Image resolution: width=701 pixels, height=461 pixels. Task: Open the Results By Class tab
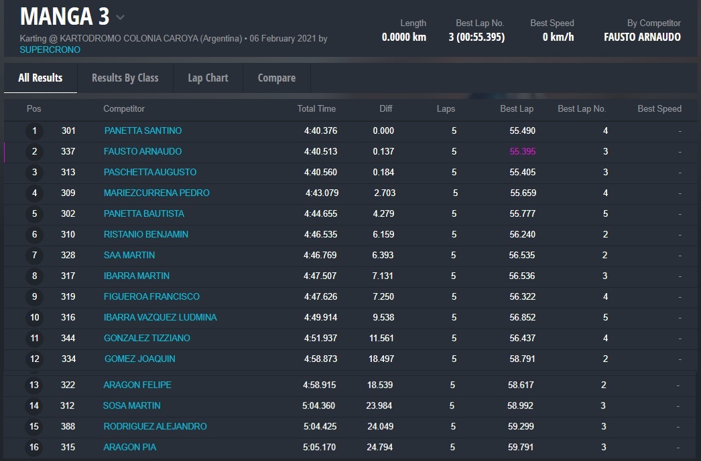click(x=125, y=78)
